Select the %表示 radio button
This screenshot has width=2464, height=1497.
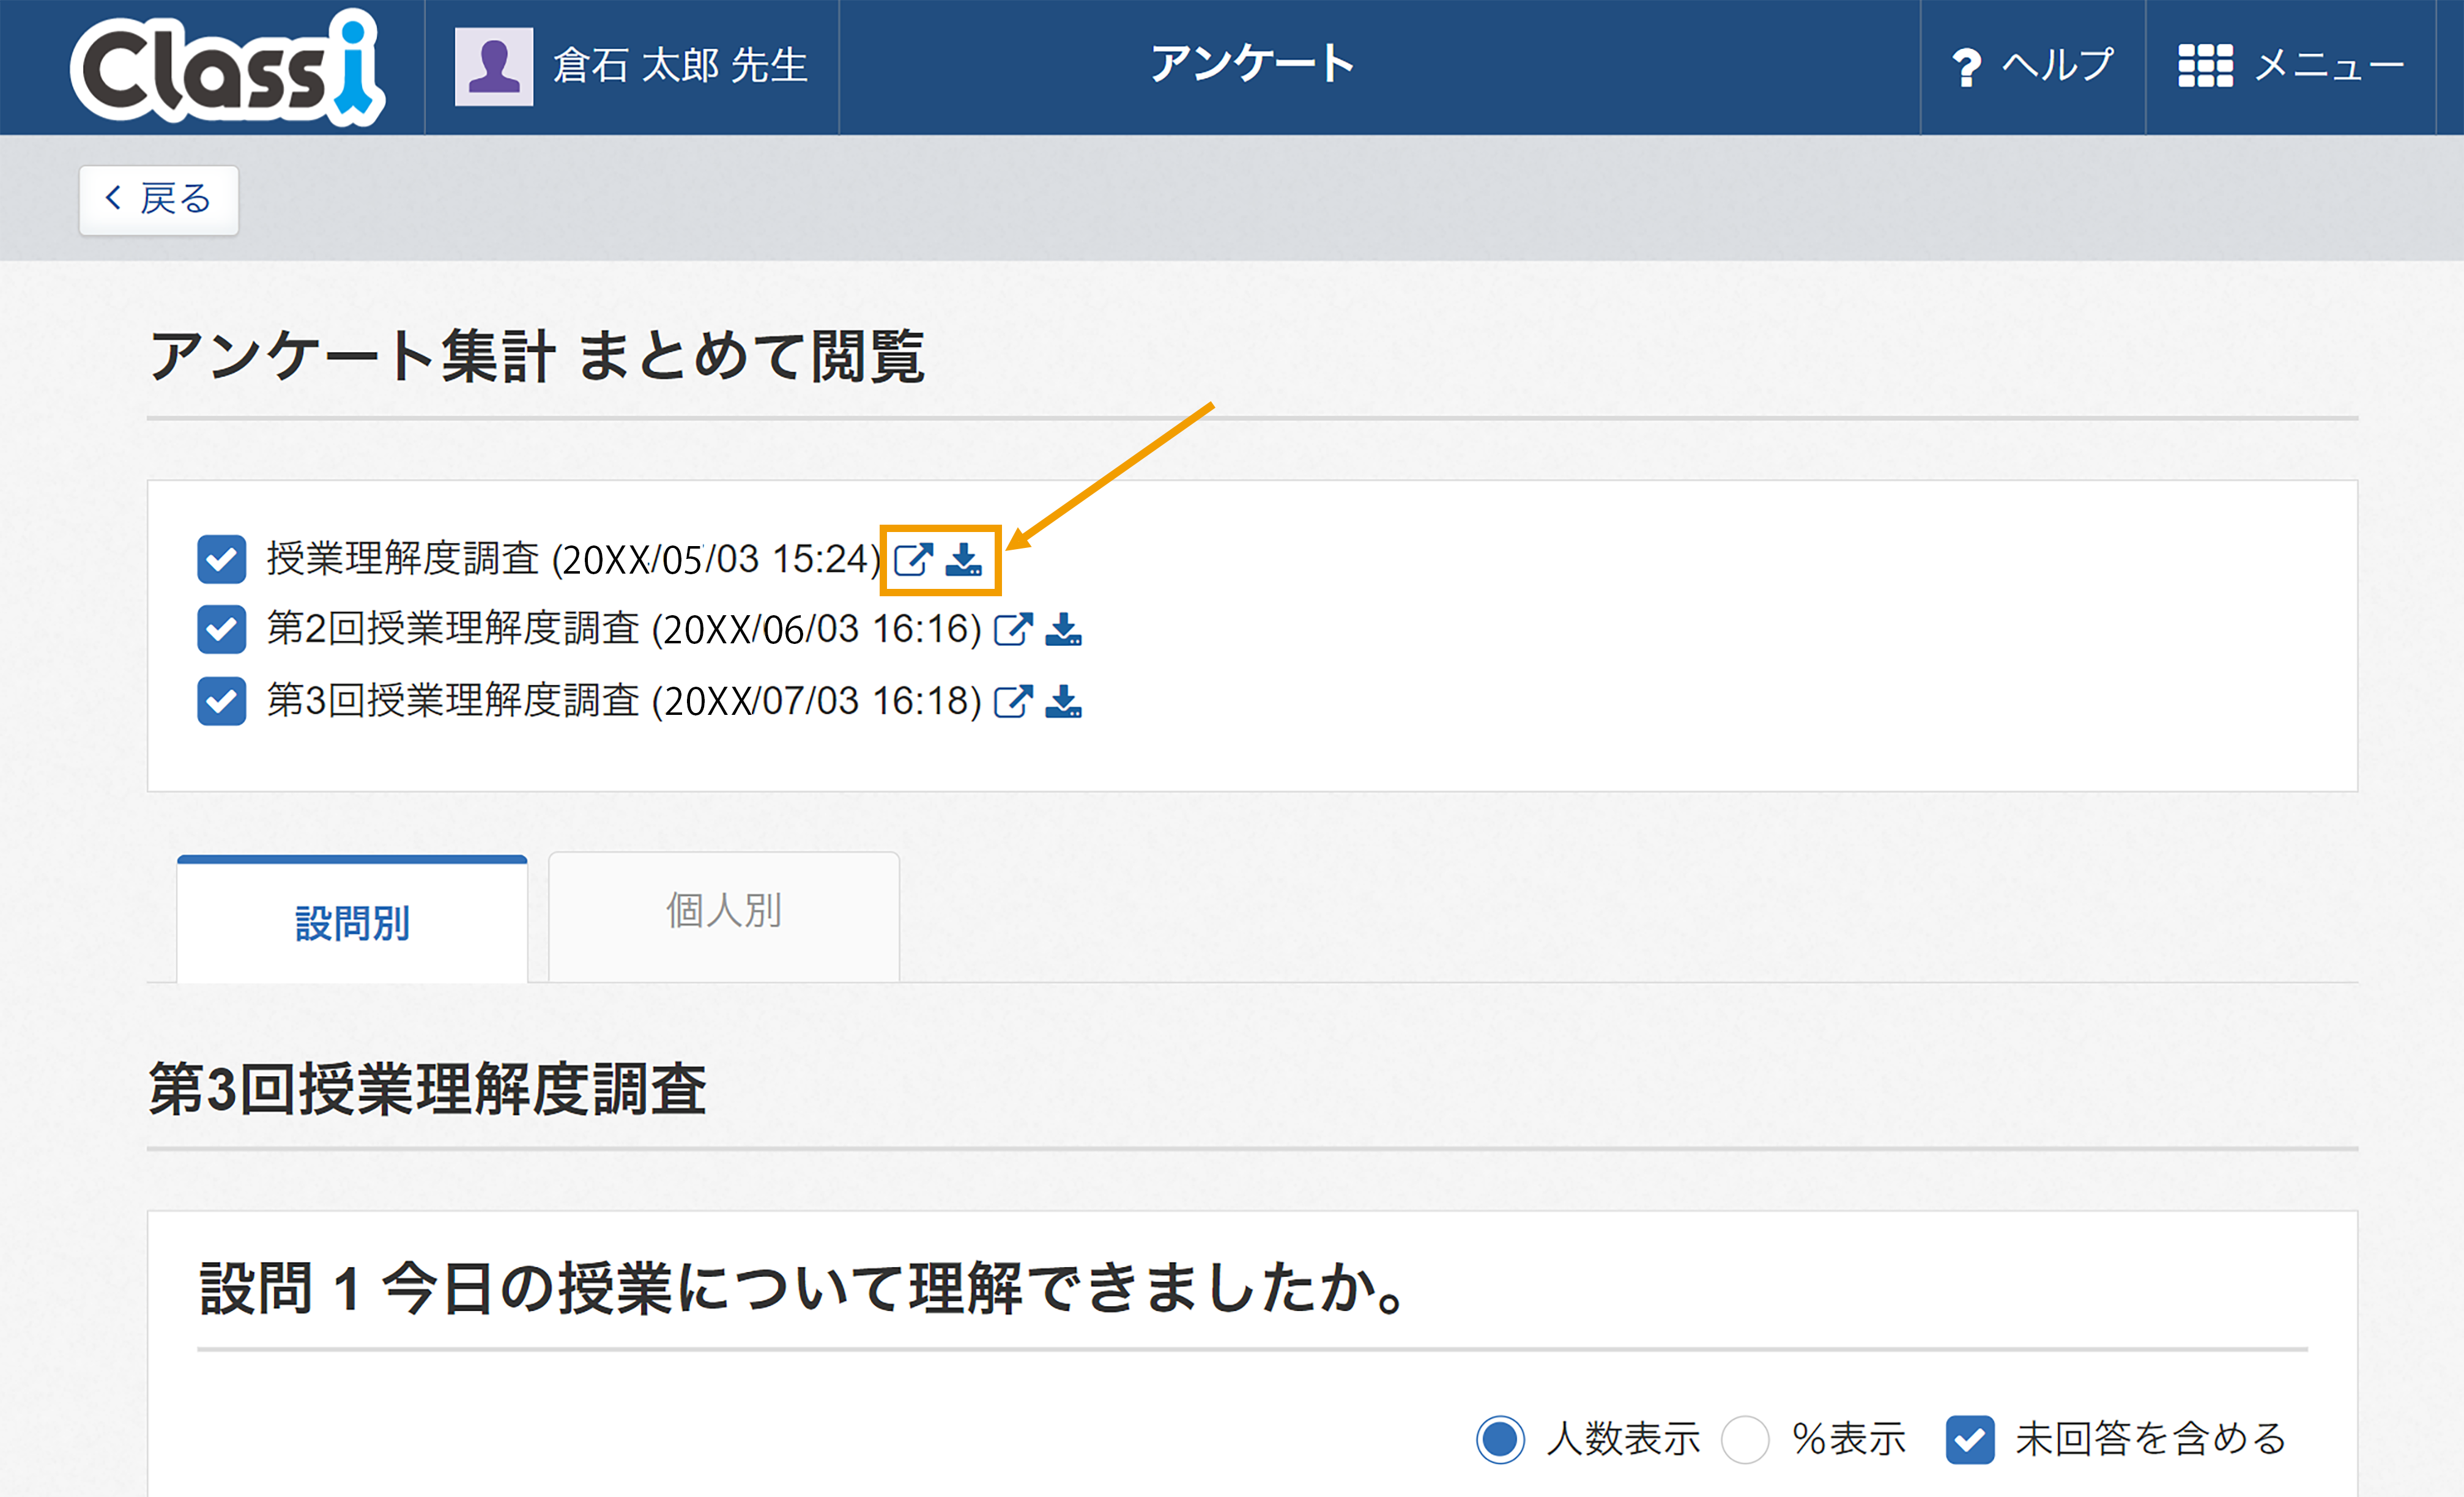1745,1440
